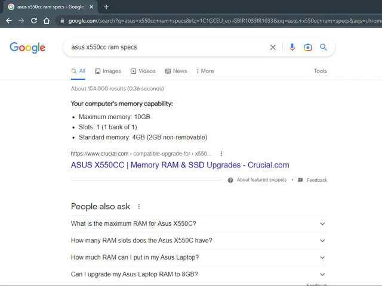Open the More search filters menu
The height and width of the screenshot is (286, 382).
tap(205, 71)
